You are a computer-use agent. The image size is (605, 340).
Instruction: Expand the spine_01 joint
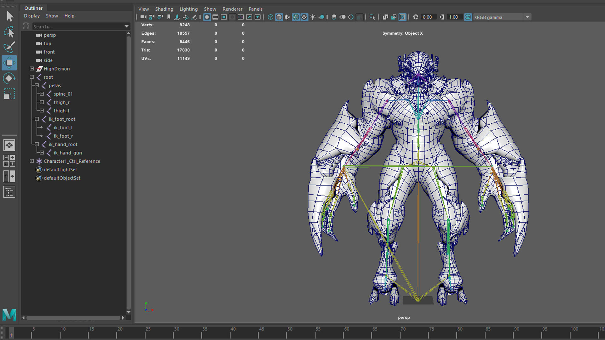(42, 94)
